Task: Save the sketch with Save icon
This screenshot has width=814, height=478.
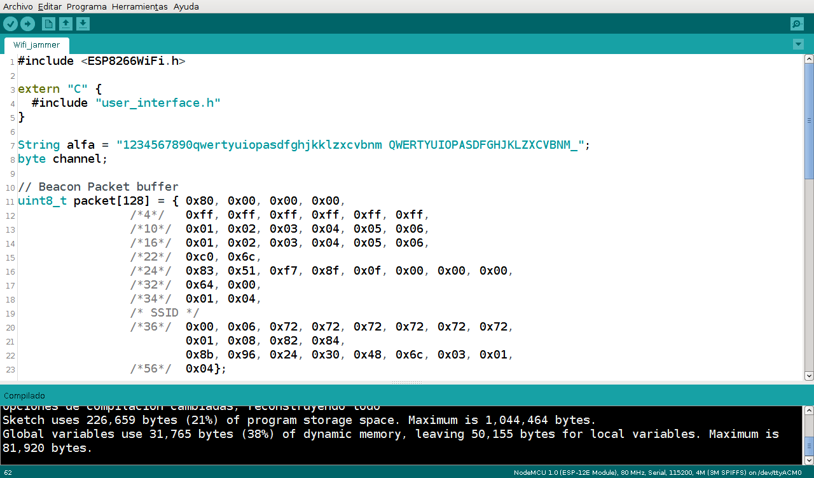Action: [83, 24]
